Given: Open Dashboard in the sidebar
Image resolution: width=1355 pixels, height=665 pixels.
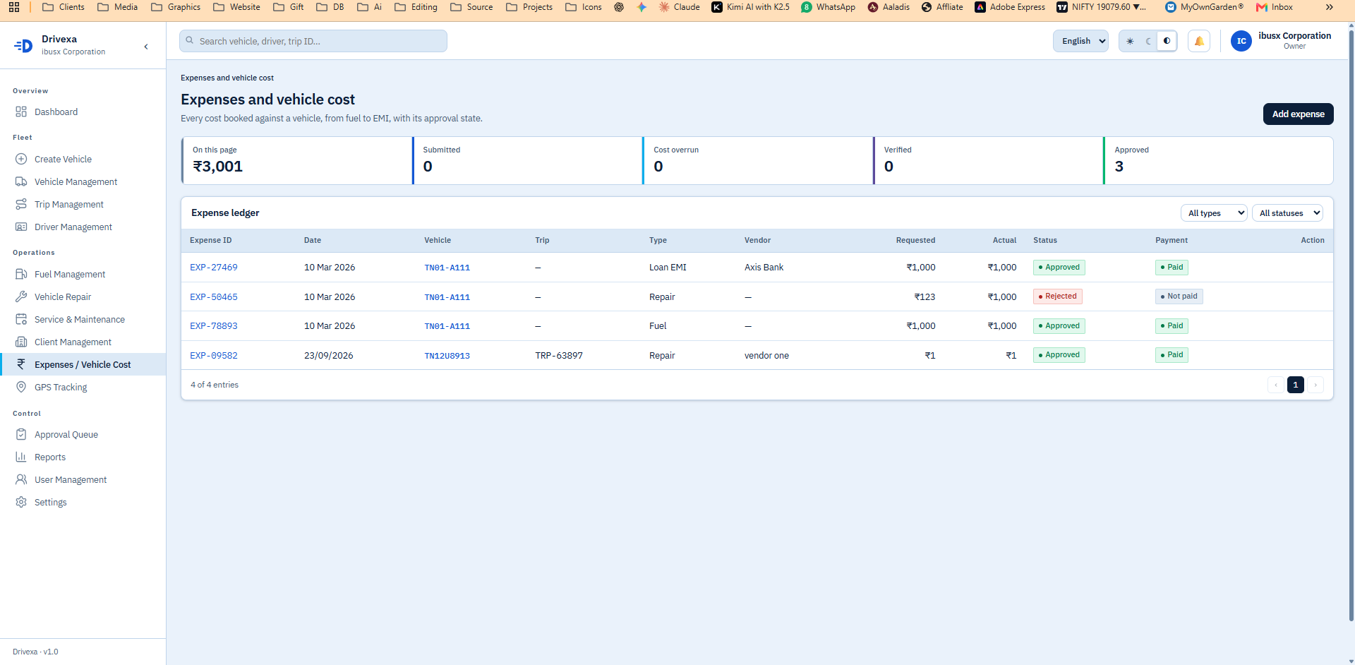Looking at the screenshot, I should [56, 112].
